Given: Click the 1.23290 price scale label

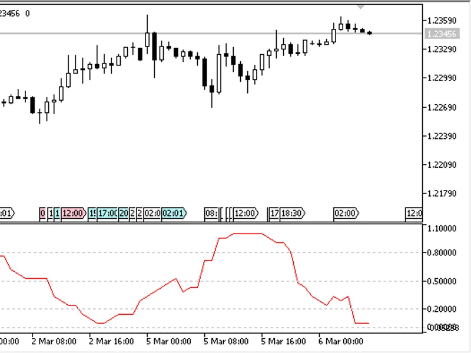Looking at the screenshot, I should click(442, 49).
